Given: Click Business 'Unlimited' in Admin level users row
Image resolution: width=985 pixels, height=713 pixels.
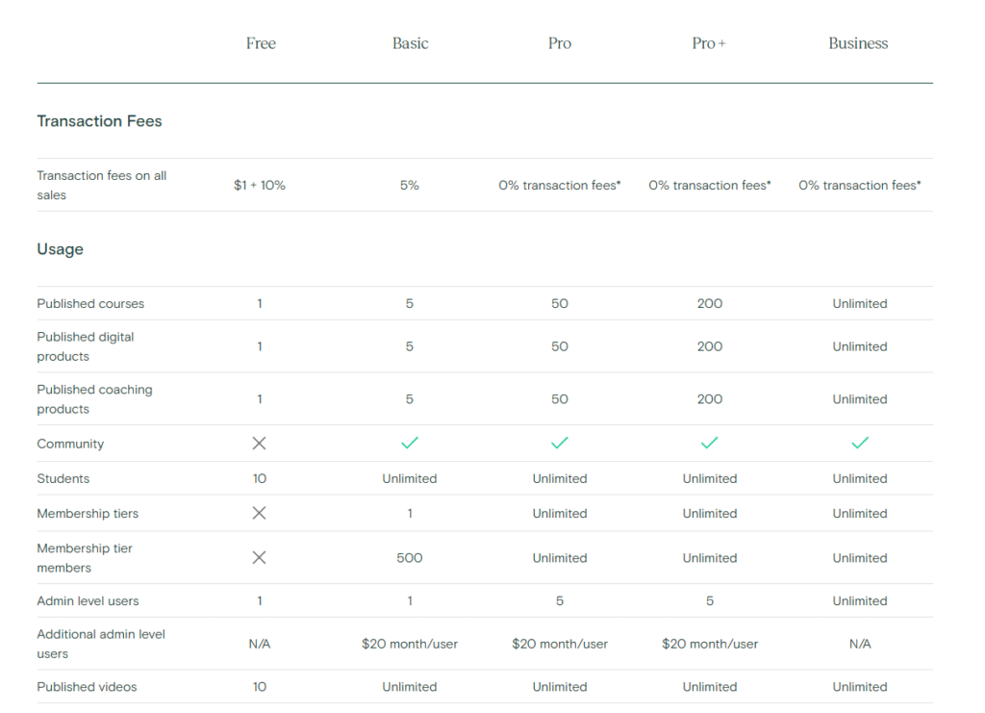Looking at the screenshot, I should click(860, 601).
